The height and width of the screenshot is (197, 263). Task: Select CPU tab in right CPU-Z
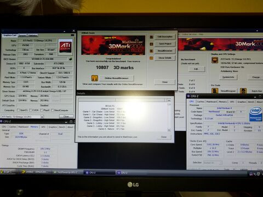tap(192, 101)
